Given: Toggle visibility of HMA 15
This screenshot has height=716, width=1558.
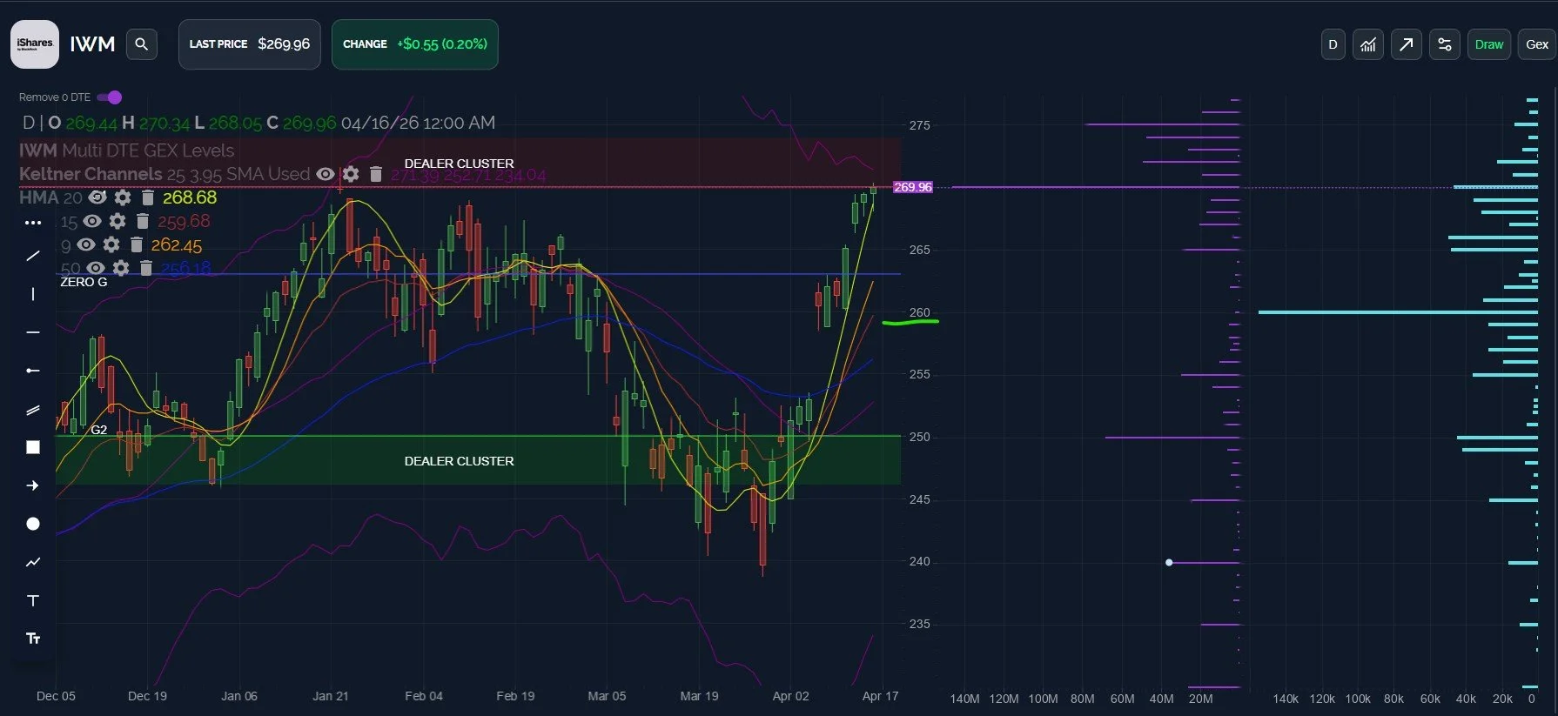Looking at the screenshot, I should pos(92,221).
